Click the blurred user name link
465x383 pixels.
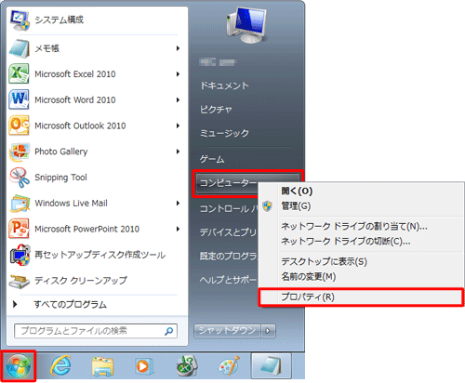pos(219,62)
